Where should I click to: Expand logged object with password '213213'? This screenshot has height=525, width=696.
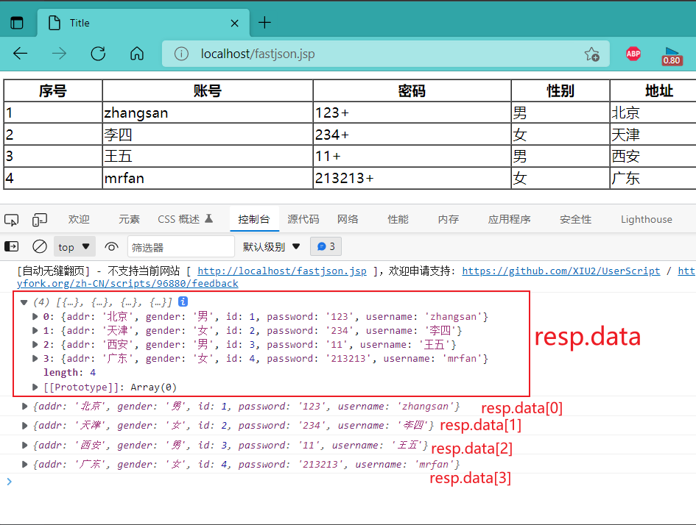click(25, 464)
